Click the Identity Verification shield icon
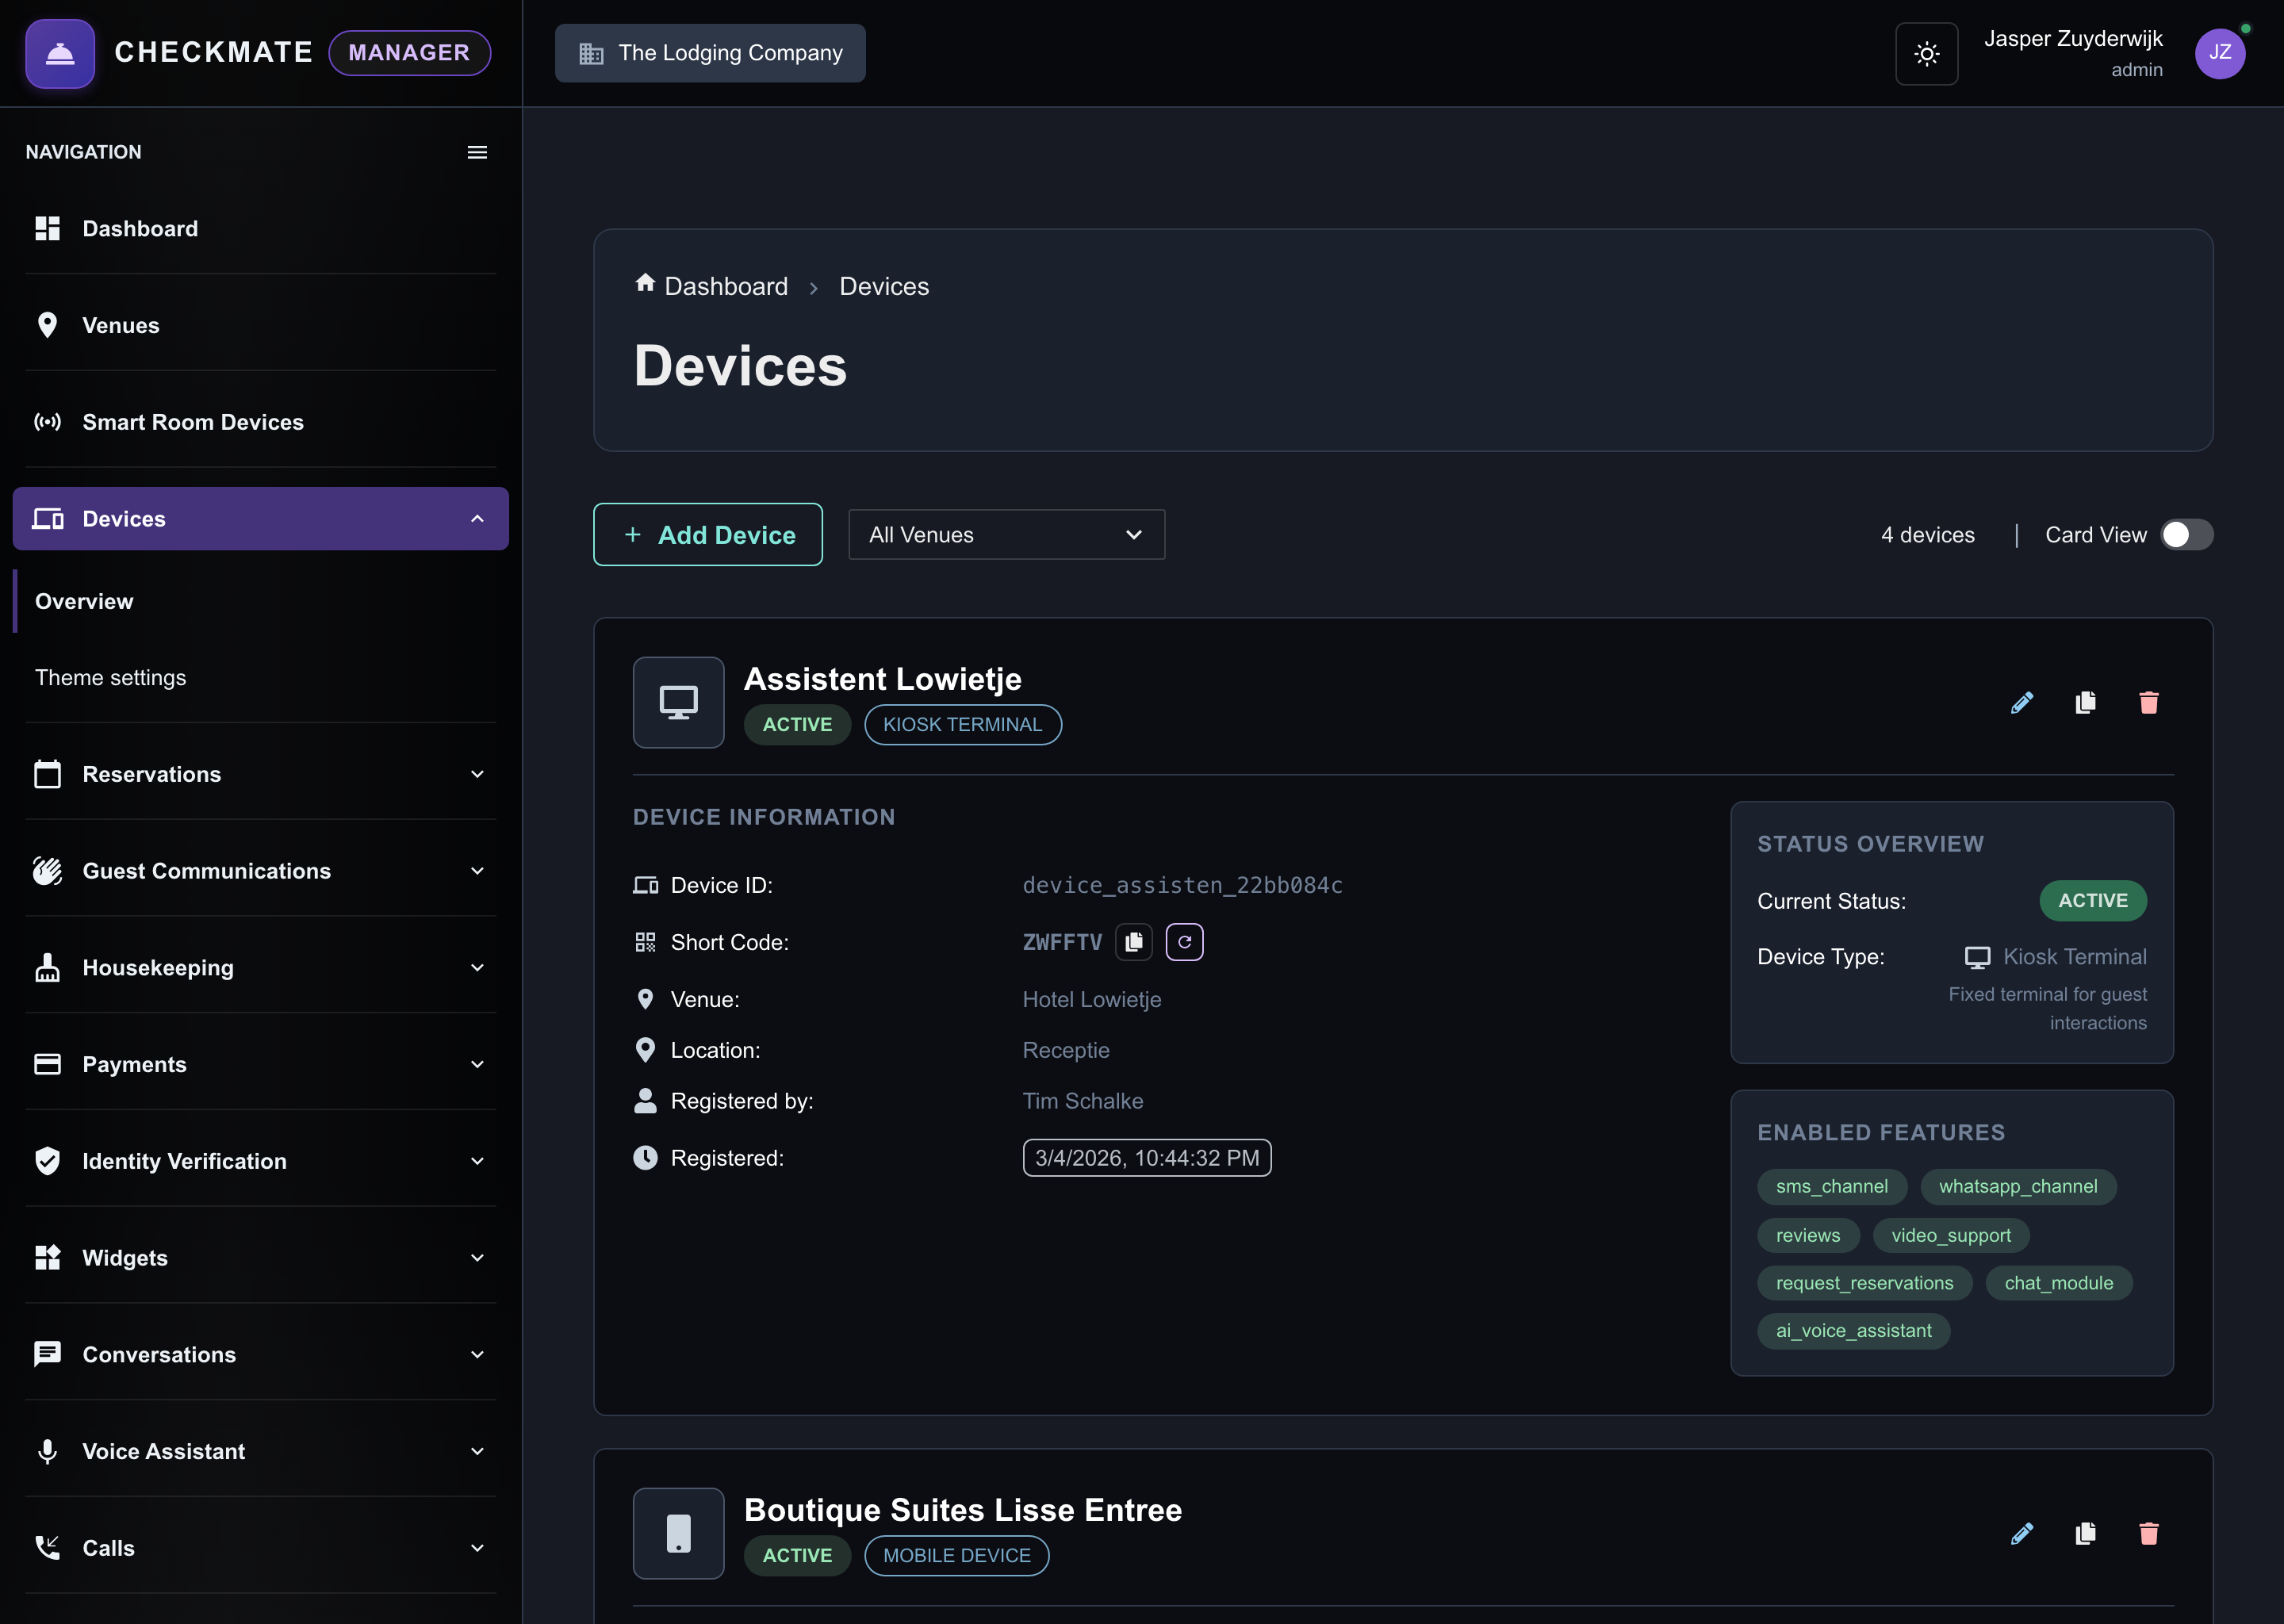This screenshot has height=1624, width=2284. [47, 1160]
